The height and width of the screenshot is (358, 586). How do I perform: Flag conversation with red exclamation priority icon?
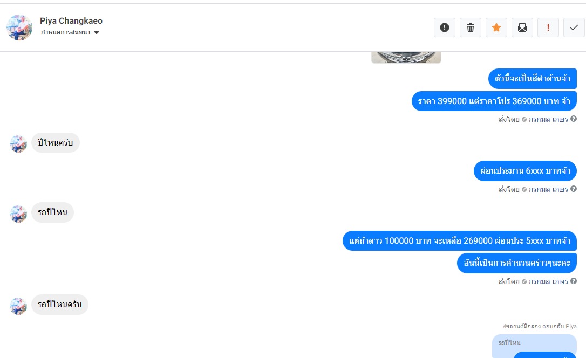548,27
